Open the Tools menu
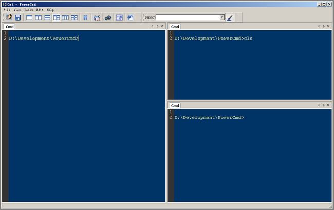 pos(28,10)
